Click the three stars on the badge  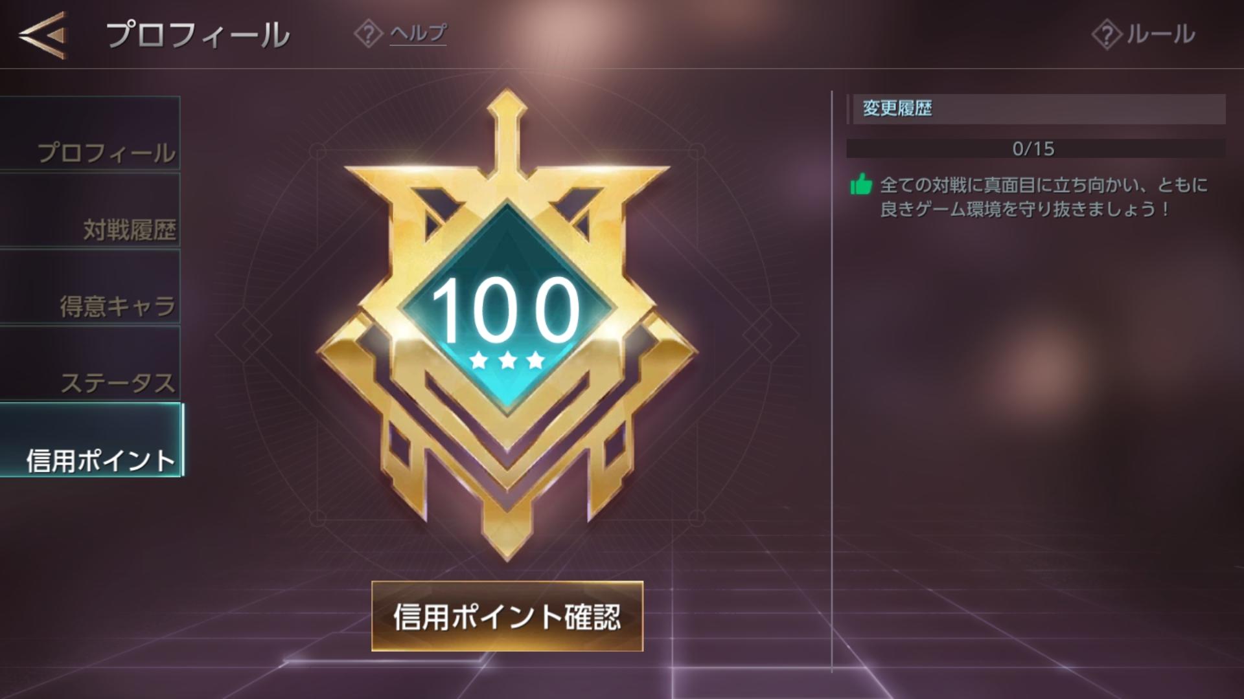(x=507, y=360)
